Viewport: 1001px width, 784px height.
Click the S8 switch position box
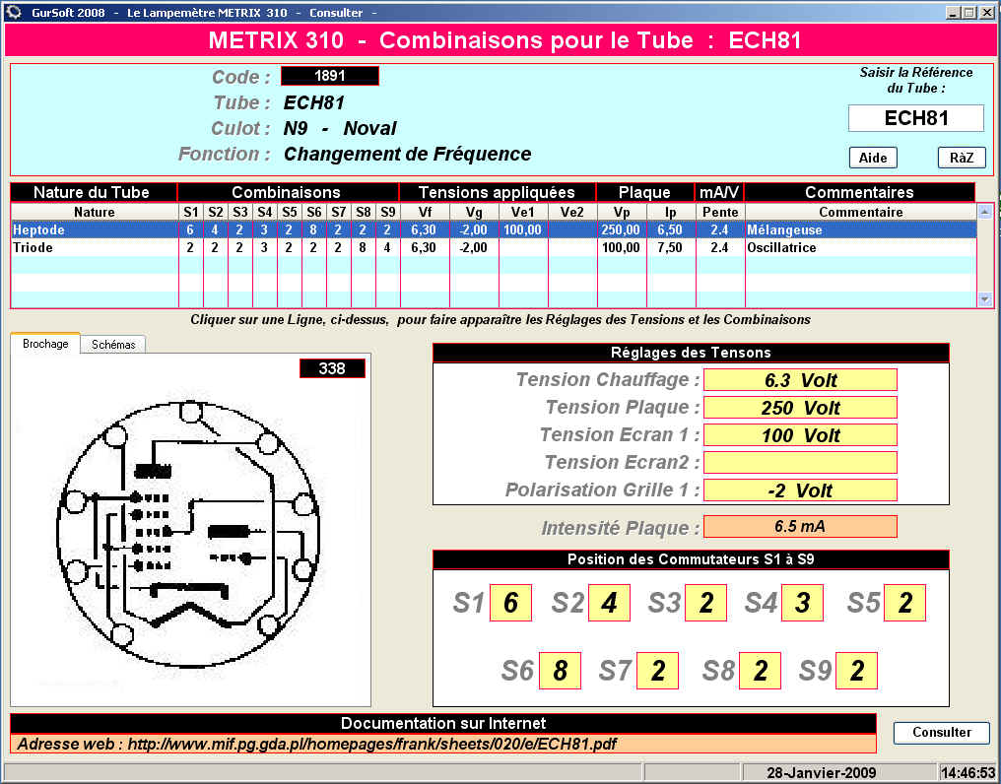click(x=760, y=671)
